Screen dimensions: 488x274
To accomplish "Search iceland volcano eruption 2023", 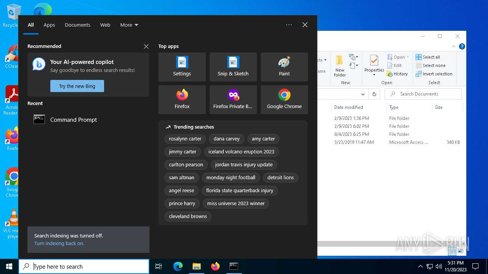I will click(x=241, y=152).
